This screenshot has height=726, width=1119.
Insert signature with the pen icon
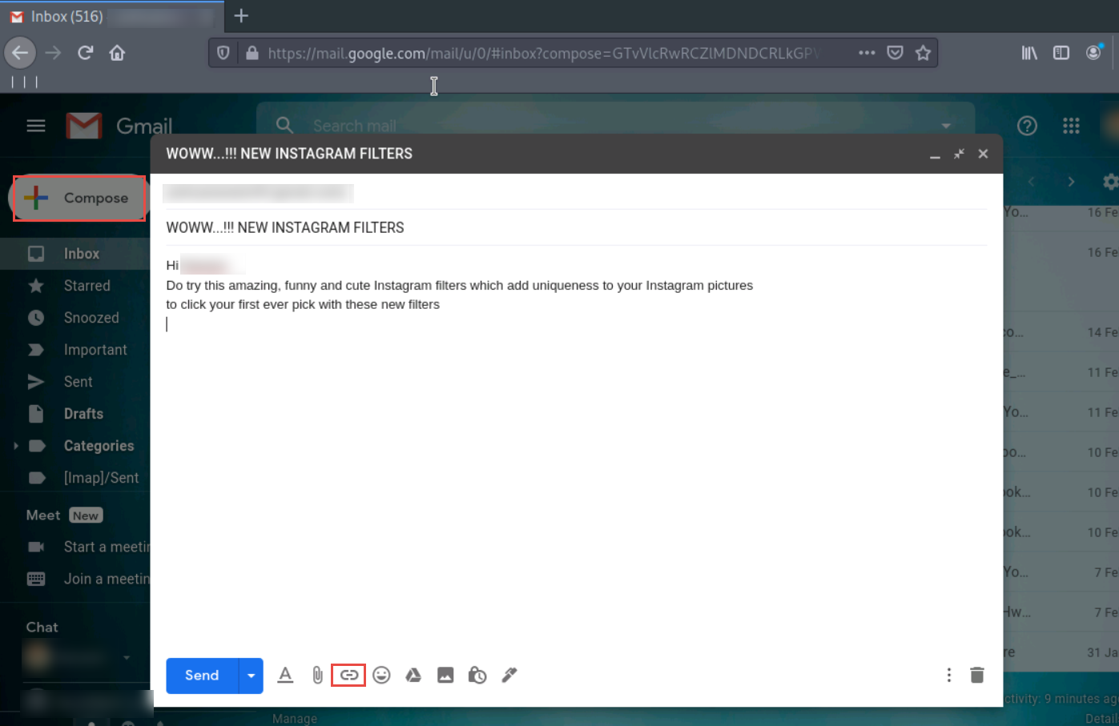(509, 676)
